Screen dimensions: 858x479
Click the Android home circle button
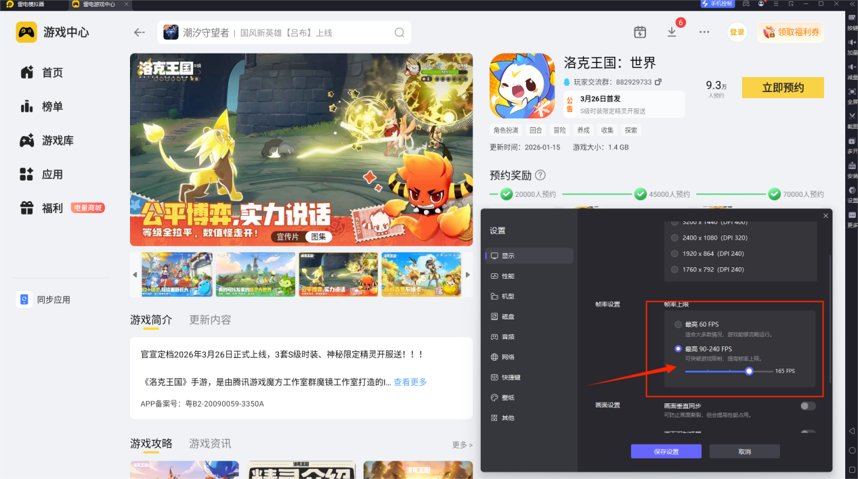(852, 450)
